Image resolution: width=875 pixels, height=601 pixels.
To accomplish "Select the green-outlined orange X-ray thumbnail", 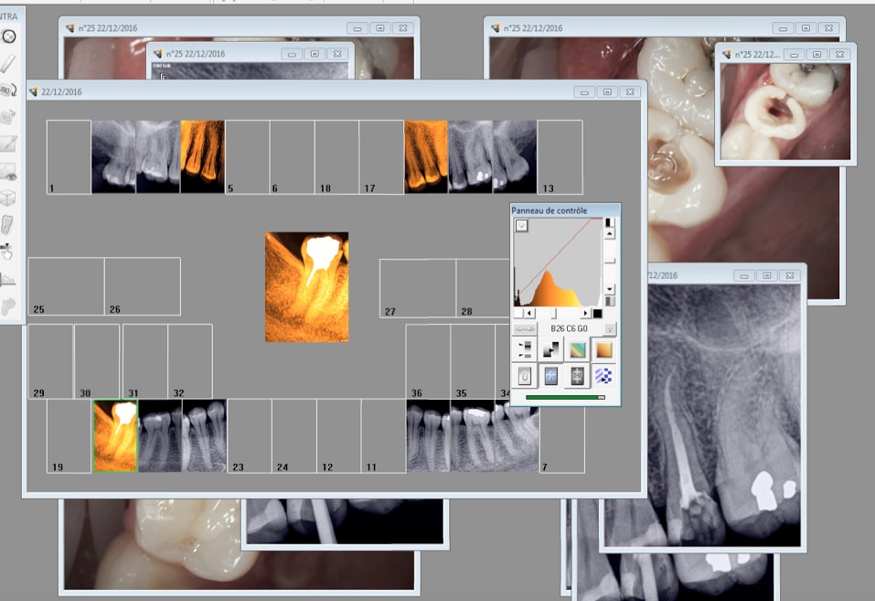I will (x=114, y=436).
